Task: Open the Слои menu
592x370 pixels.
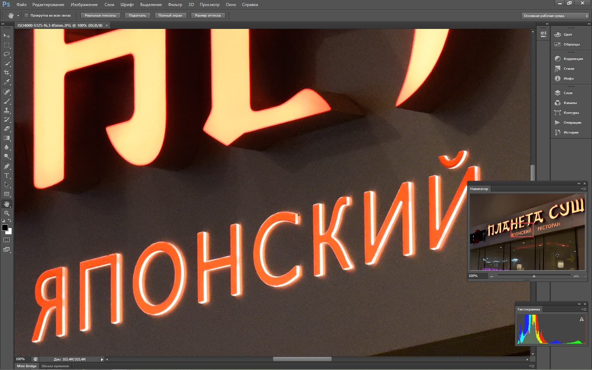Action: coord(109,5)
